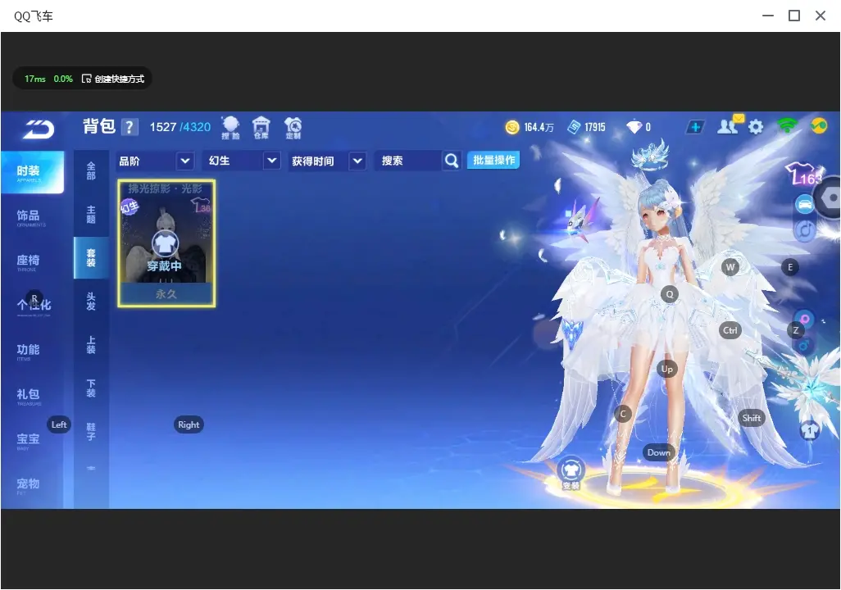Click the Ctrl key overlay button
The image size is (841, 590).
pos(730,330)
